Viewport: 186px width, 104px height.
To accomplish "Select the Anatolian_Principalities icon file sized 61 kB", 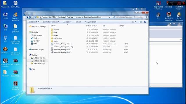I will coord(62,49).
